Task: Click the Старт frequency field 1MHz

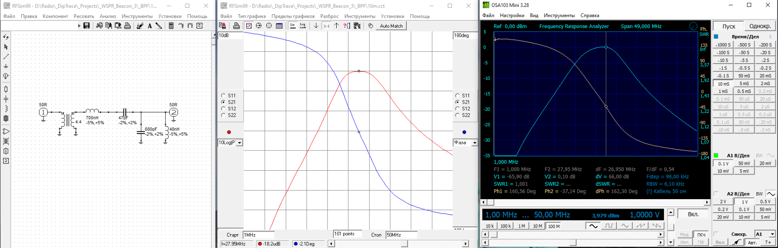Action: tap(259, 235)
